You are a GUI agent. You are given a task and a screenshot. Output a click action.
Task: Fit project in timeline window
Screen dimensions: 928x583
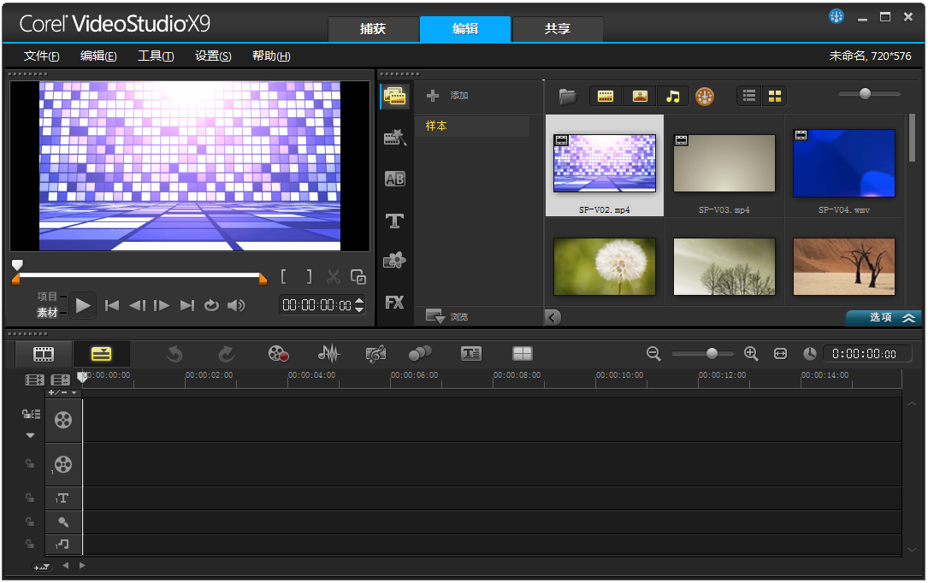click(781, 354)
